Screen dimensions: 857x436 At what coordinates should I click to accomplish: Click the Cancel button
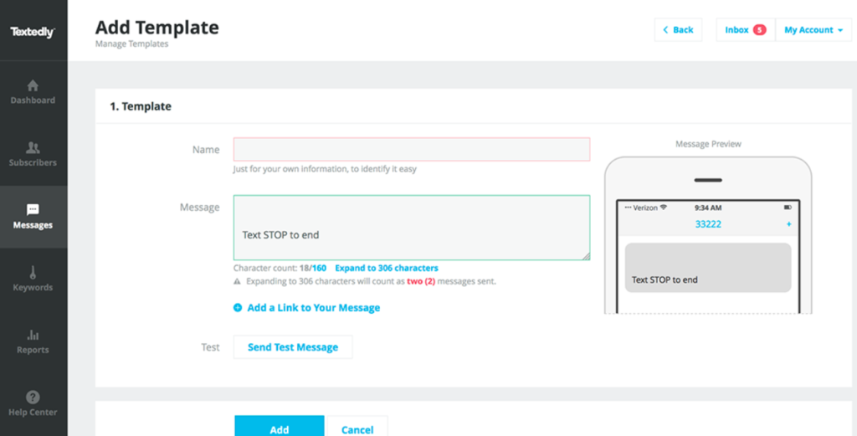tap(357, 428)
